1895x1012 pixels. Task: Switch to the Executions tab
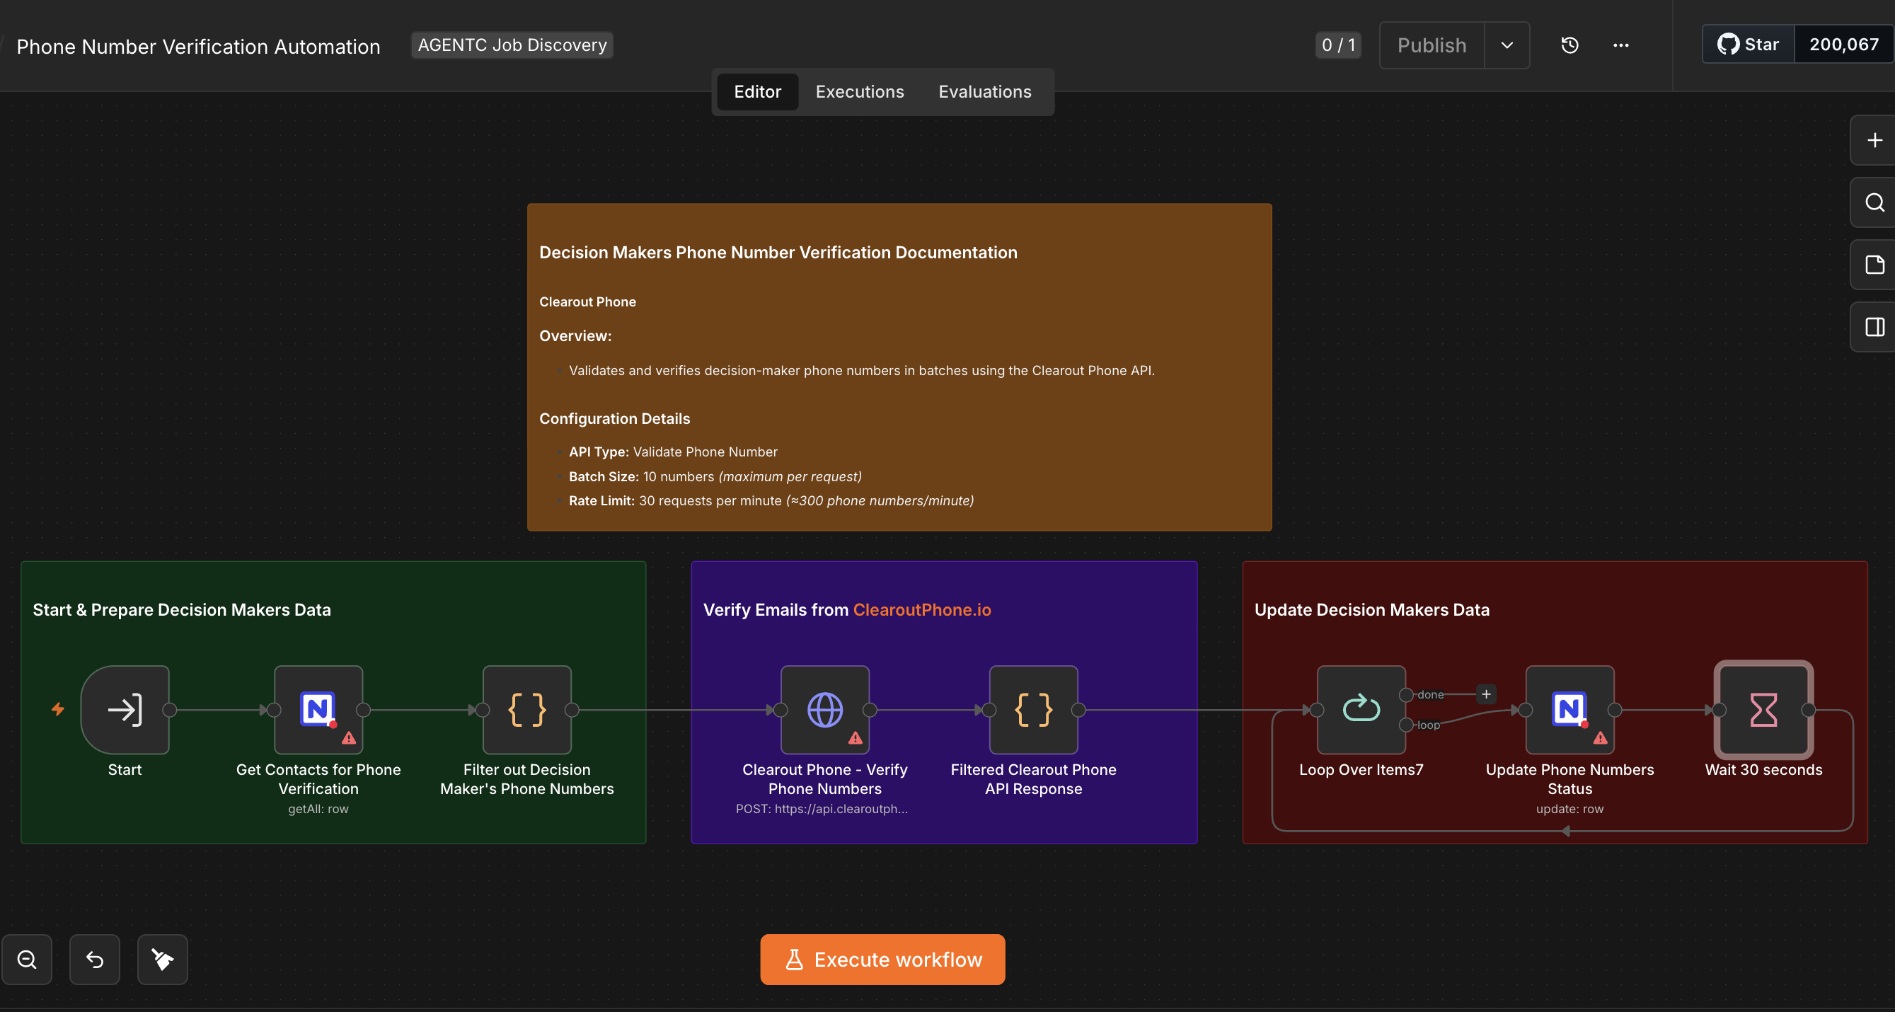[x=859, y=92]
